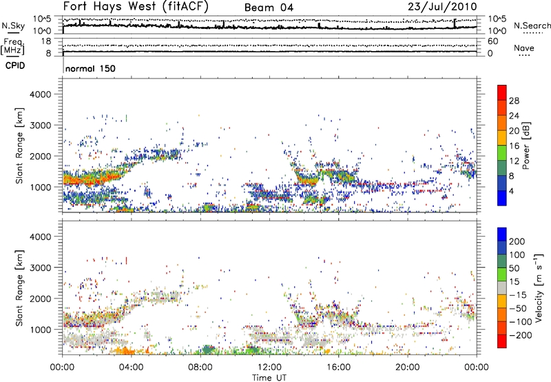The height and width of the screenshot is (382, 551).
Task: Click the velocity panel 'Slant Range [km]' label
Action: tap(20, 288)
